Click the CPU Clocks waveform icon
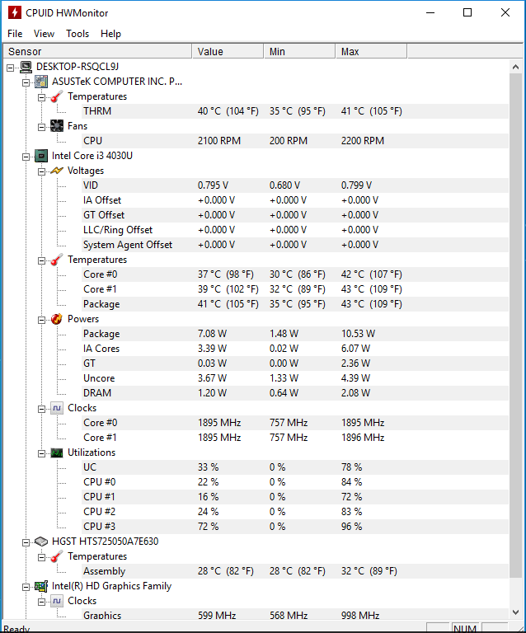This screenshot has height=633, width=526. pyautogui.click(x=57, y=408)
